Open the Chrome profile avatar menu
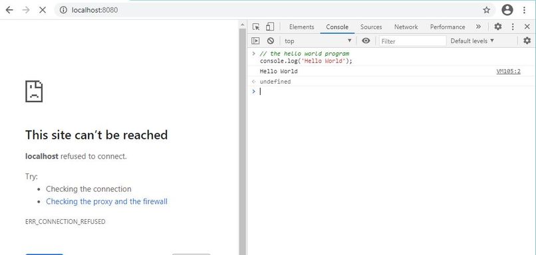536x255 pixels. click(x=507, y=10)
